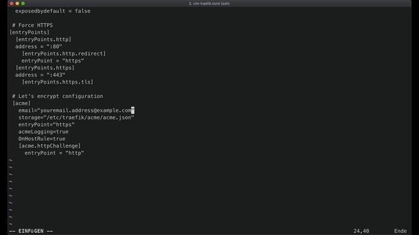The height and width of the screenshot is (235, 419).
Task: Click the '-- EINFÜGEN --' insert mode indicator
Action: (x=31, y=231)
